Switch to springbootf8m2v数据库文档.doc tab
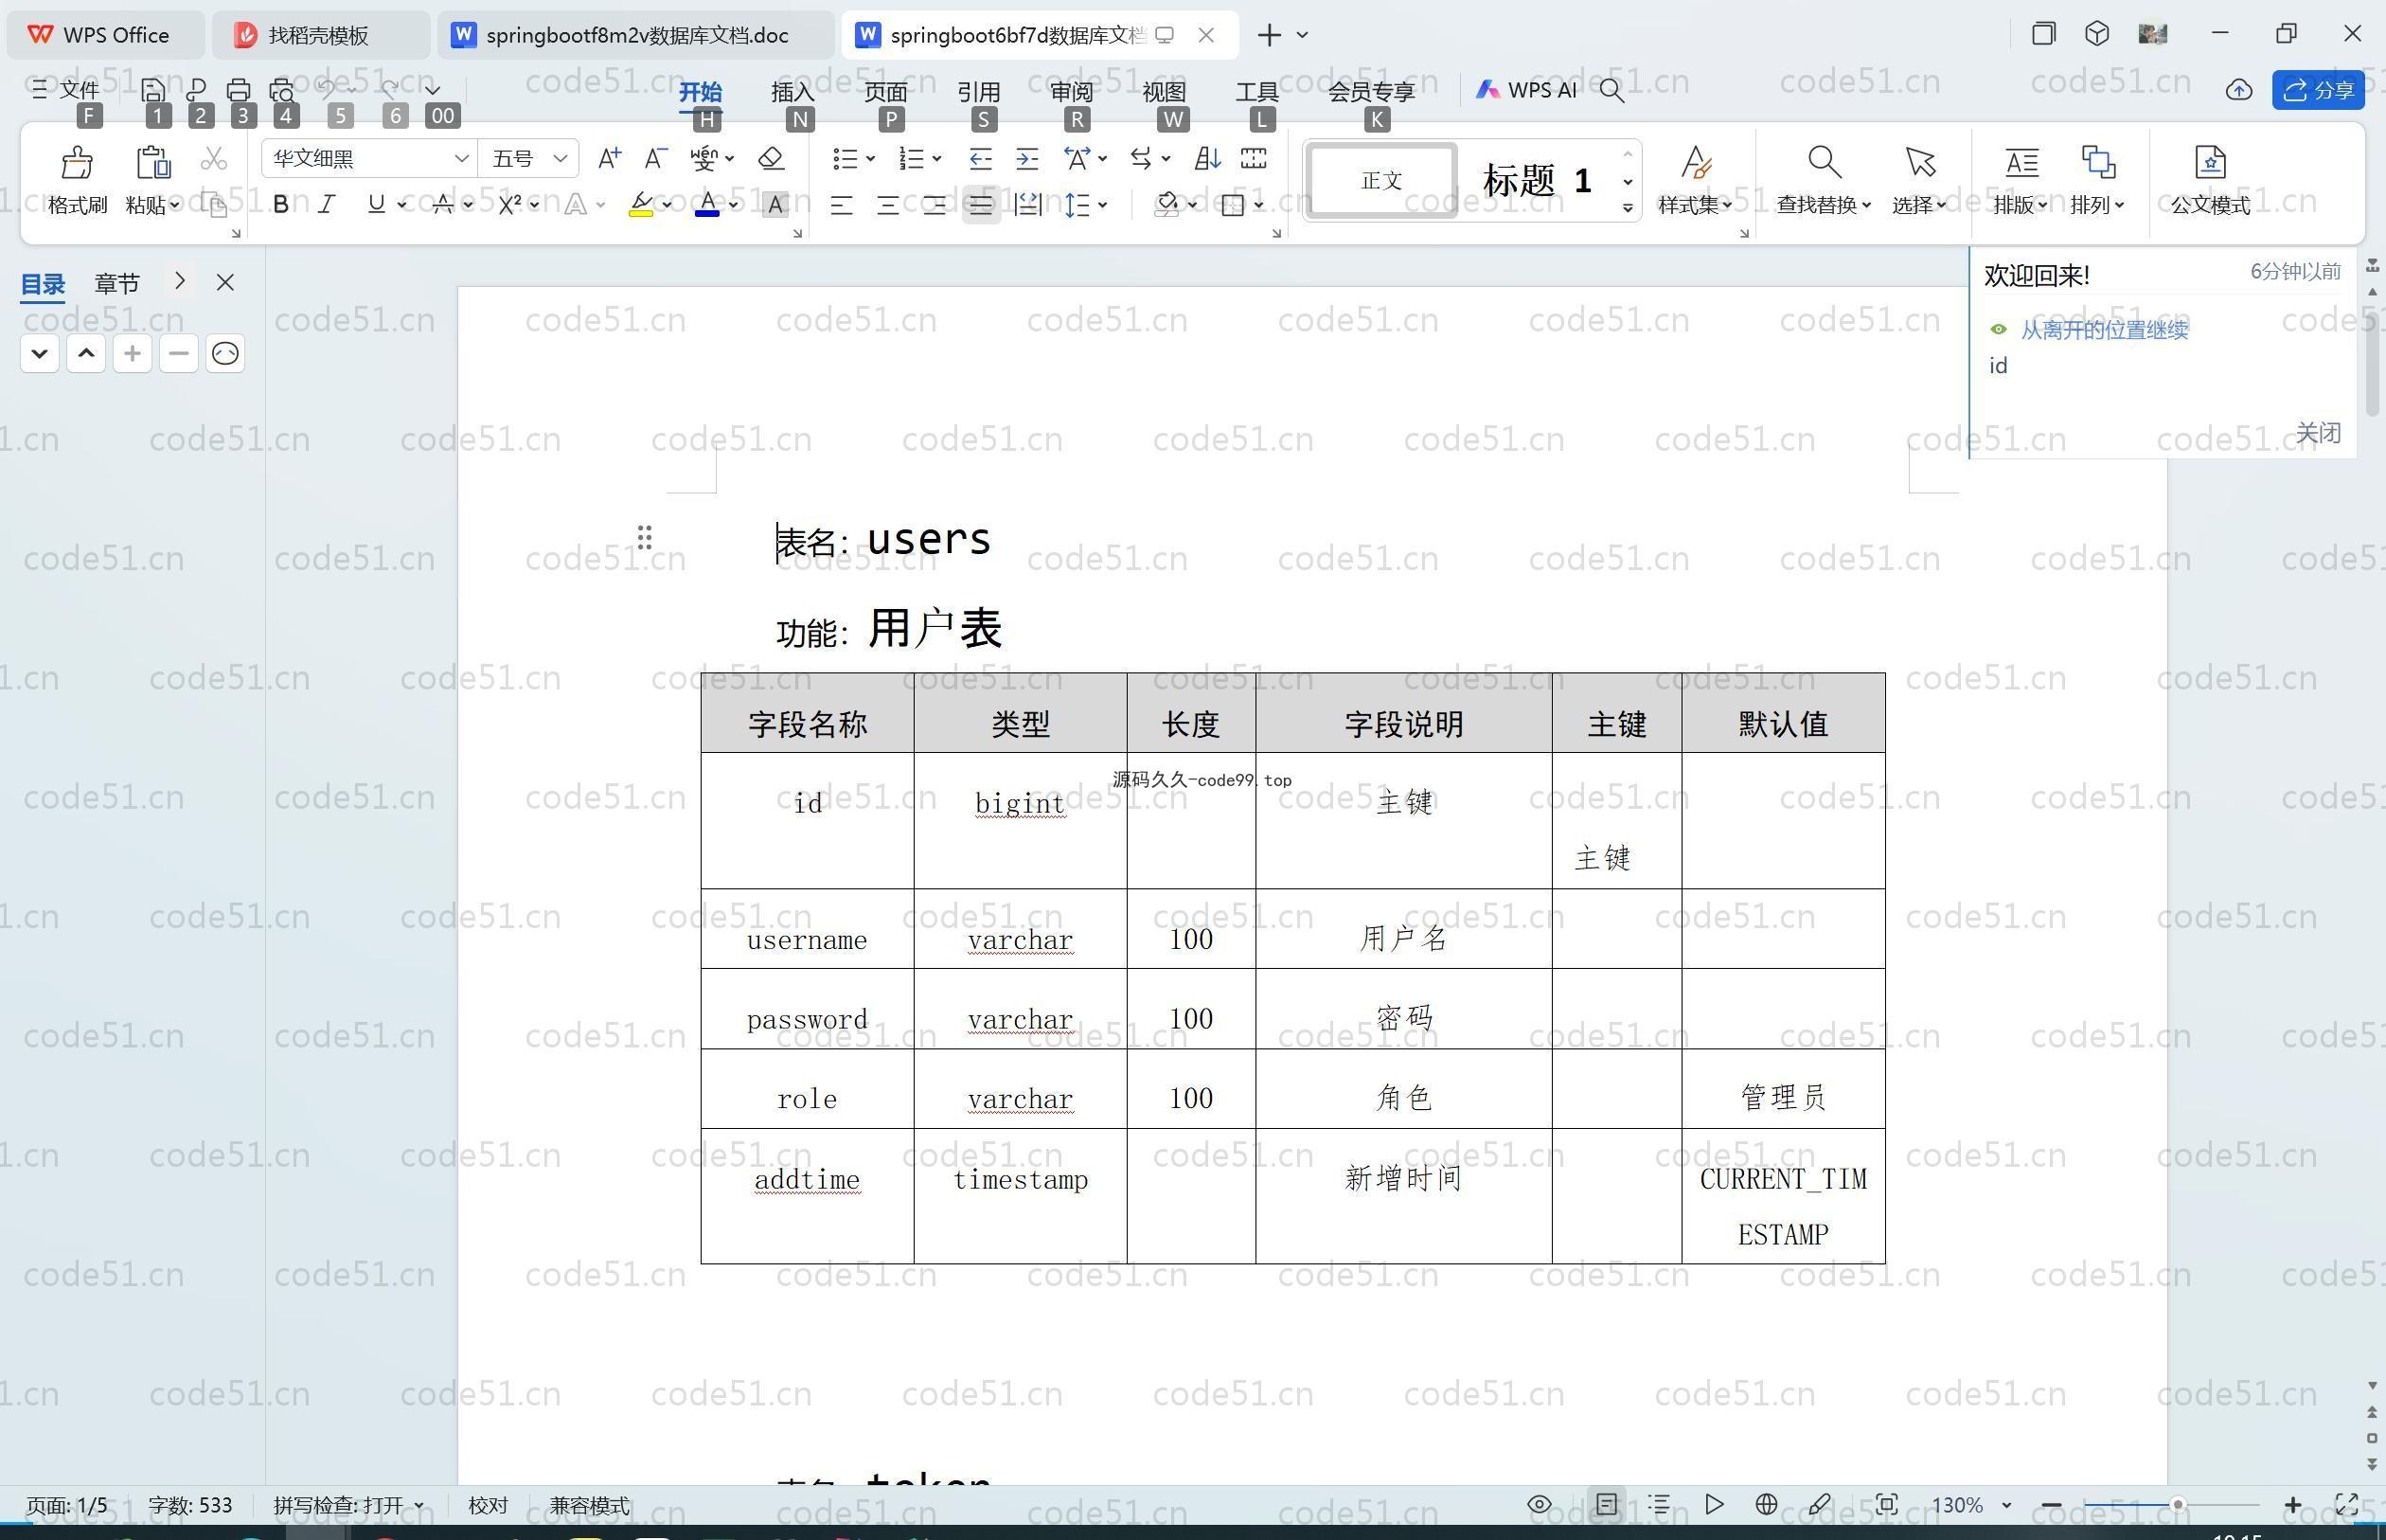The image size is (2386, 1540). click(x=635, y=35)
